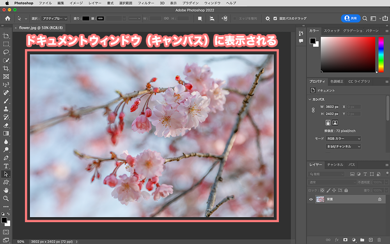
Task: Open the path alignment icon in options bar
Action: pyautogui.click(x=212, y=18)
